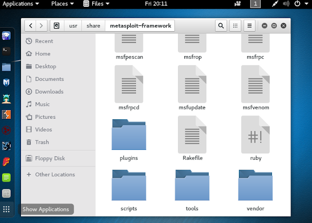Select the msfvenom file icon
This screenshot has height=223, width=312.
[x=255, y=84]
